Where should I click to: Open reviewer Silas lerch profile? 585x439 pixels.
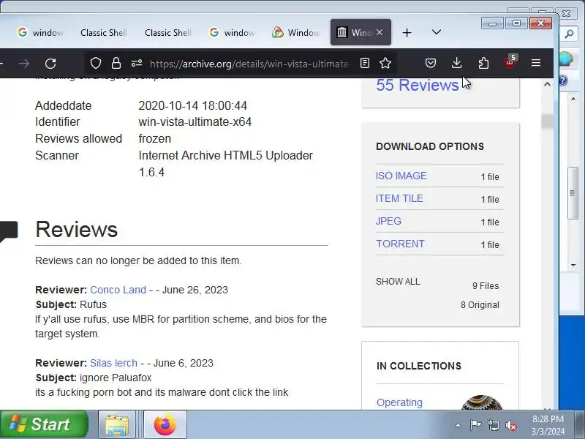click(x=113, y=363)
